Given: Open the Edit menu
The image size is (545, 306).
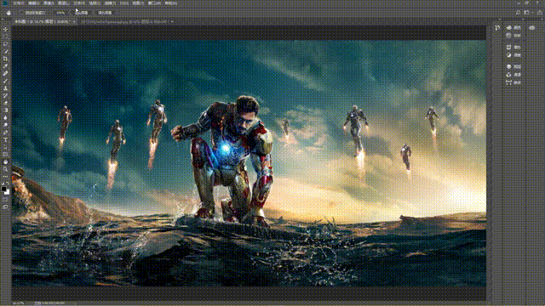Looking at the screenshot, I should 34,3.
